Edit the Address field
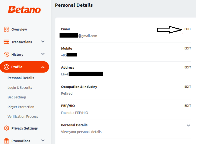 coord(188,68)
